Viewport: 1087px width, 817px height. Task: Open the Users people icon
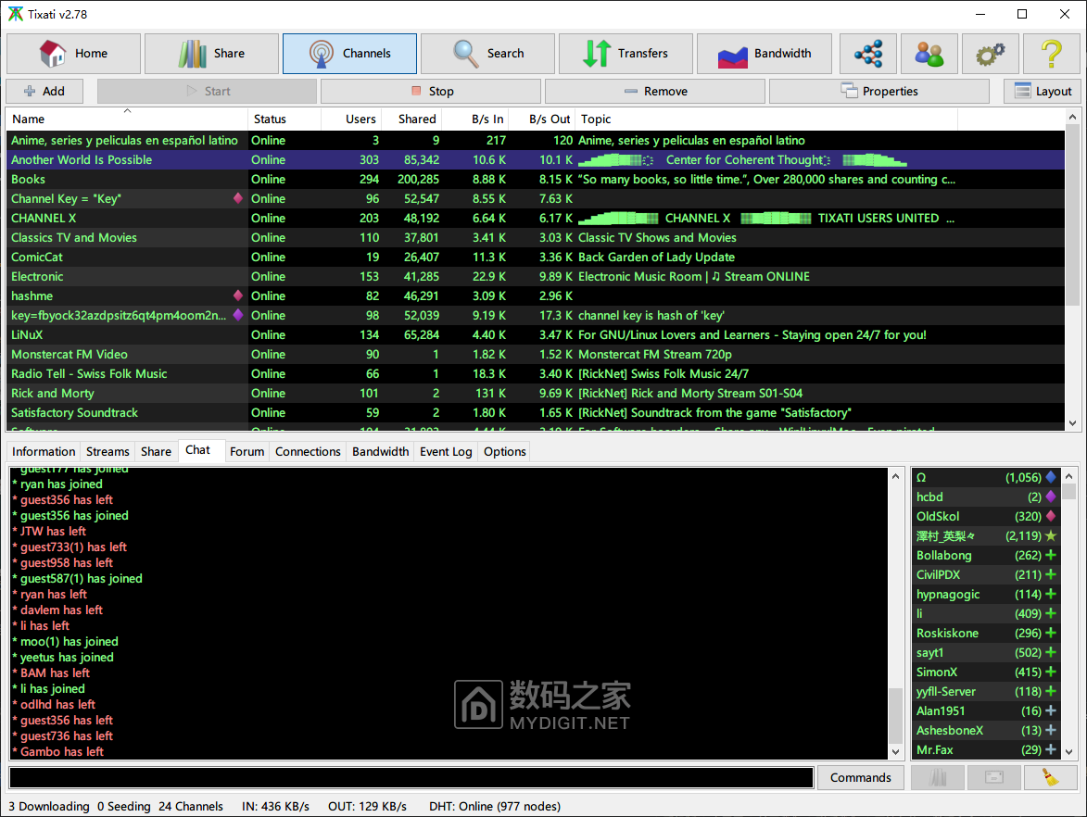click(929, 54)
